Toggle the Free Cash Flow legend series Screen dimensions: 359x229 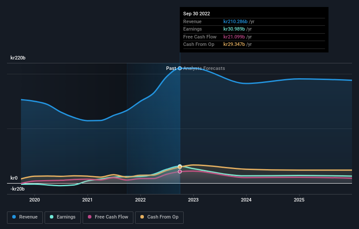point(108,217)
